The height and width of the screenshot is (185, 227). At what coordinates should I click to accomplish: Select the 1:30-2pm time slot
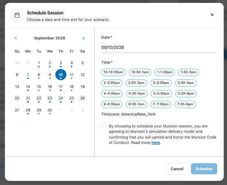click(188, 72)
